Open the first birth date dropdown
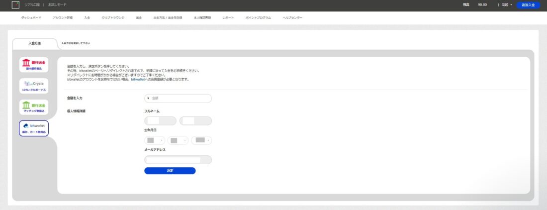 pos(155,141)
